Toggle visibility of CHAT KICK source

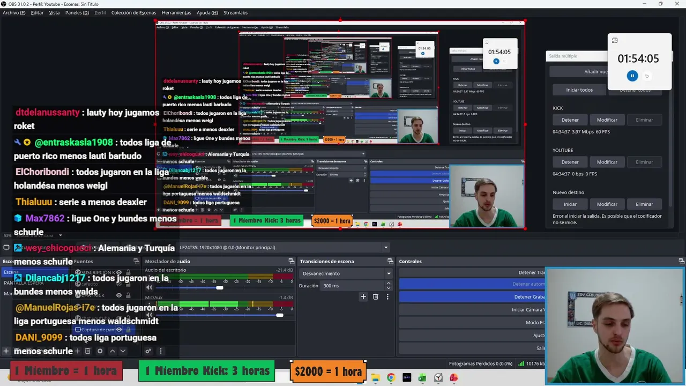coord(119,295)
